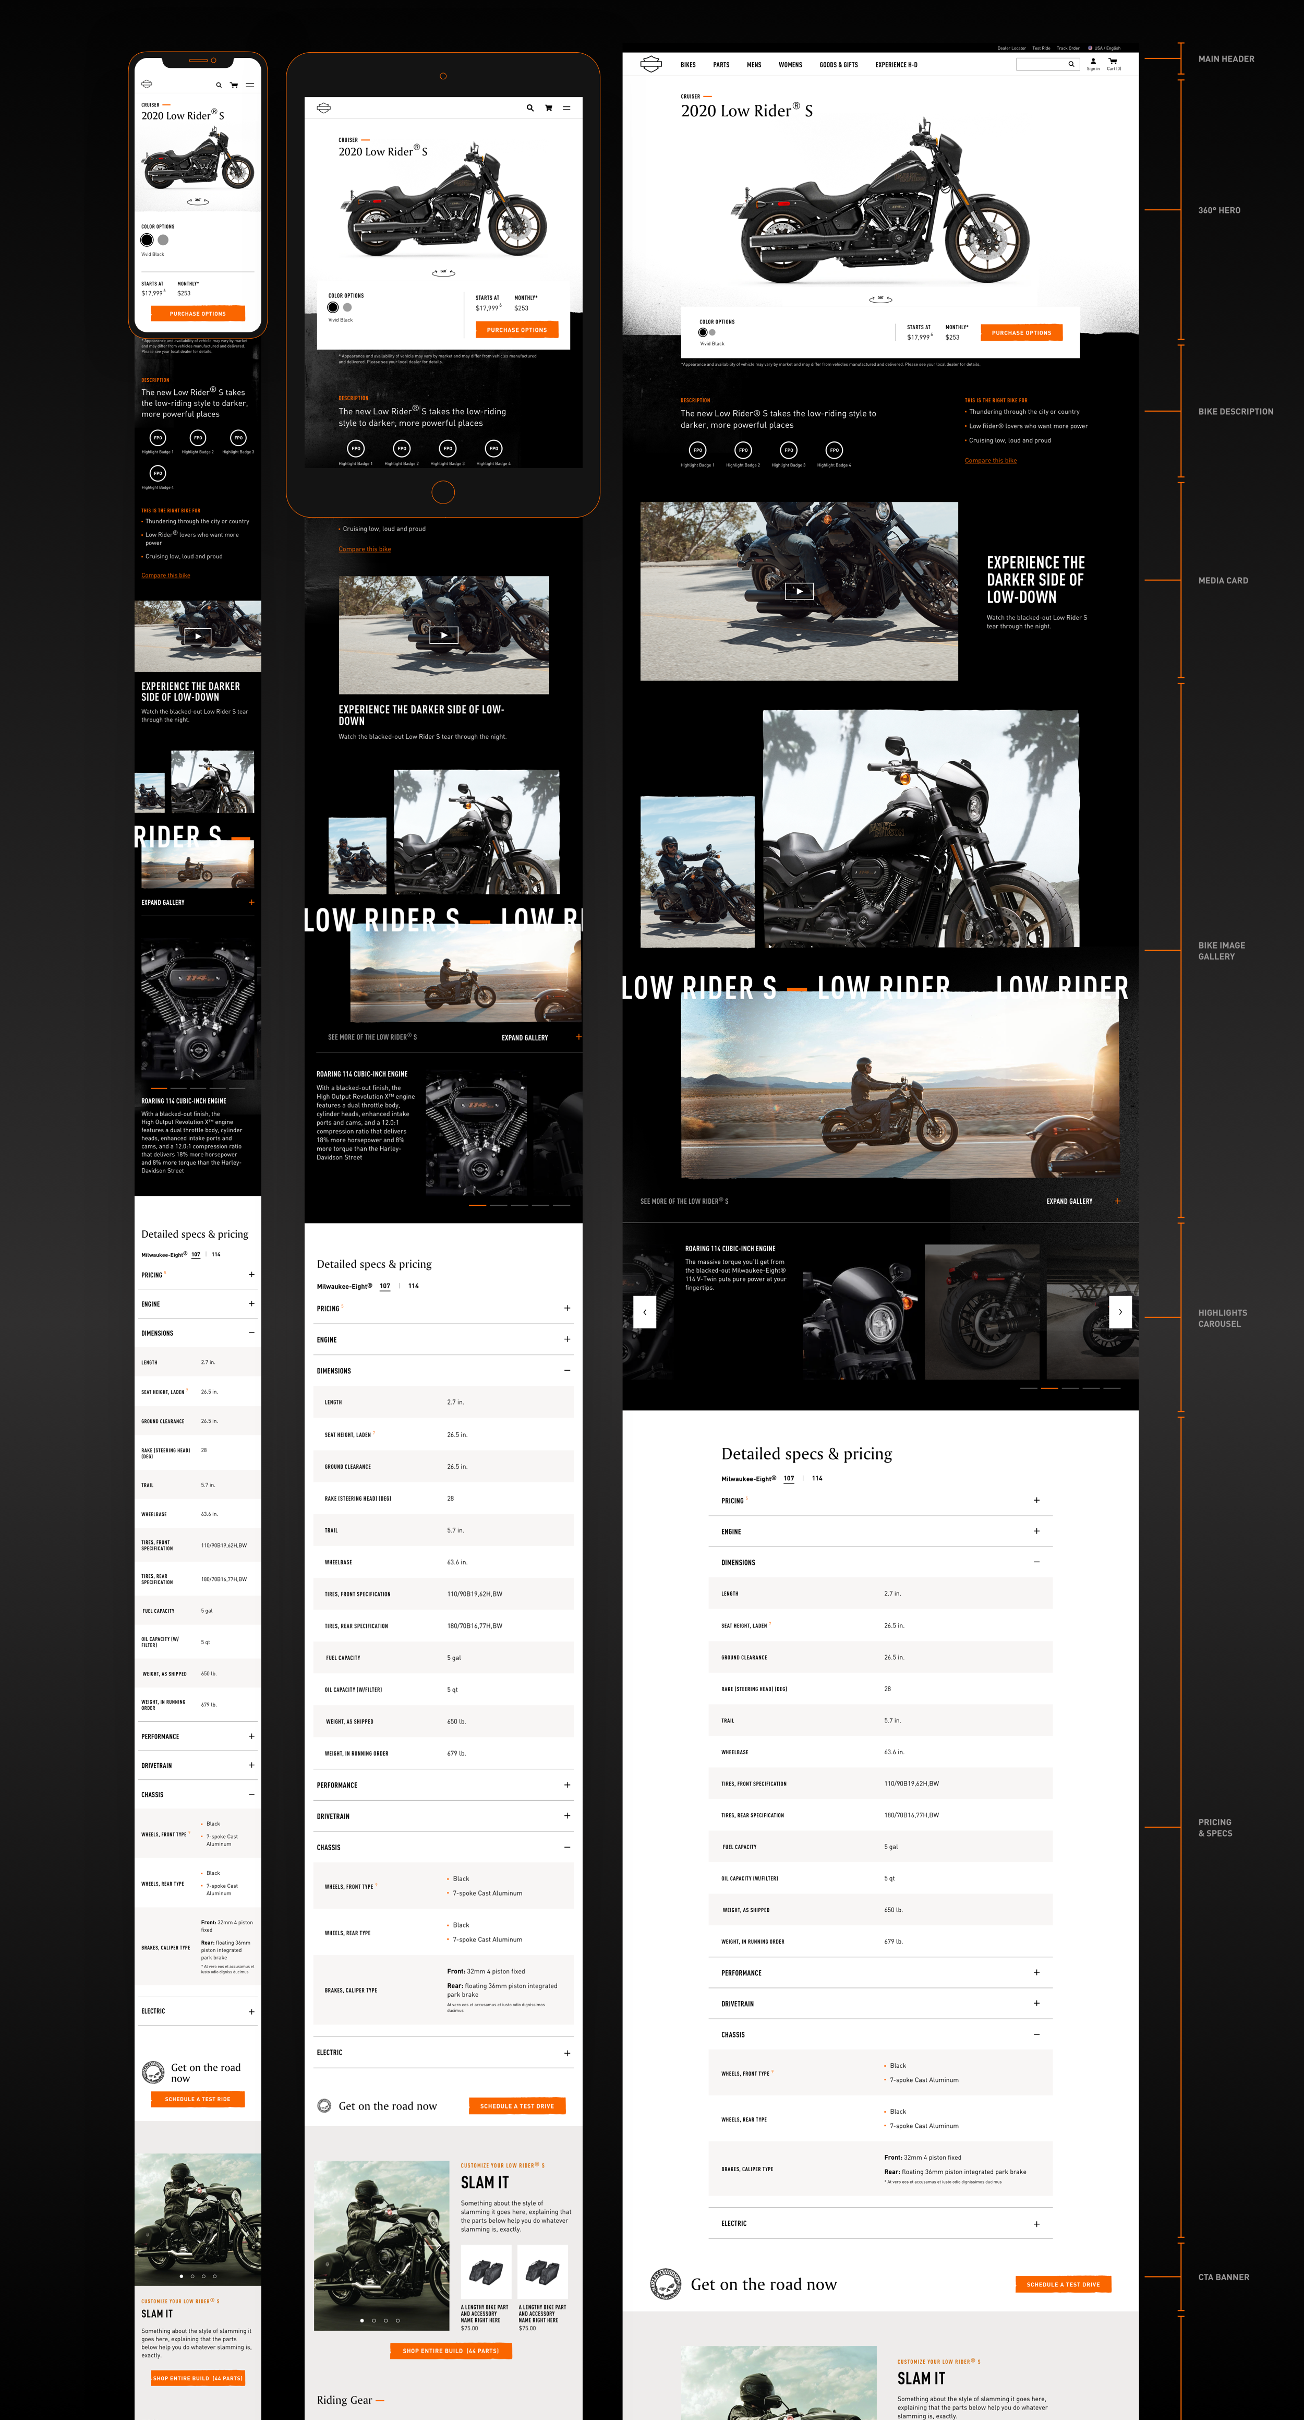1304x2420 pixels.
Task: Open MENS menu in desktop nav
Action: (754, 65)
